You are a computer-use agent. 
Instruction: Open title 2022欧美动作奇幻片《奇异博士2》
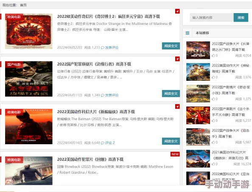point(109,16)
